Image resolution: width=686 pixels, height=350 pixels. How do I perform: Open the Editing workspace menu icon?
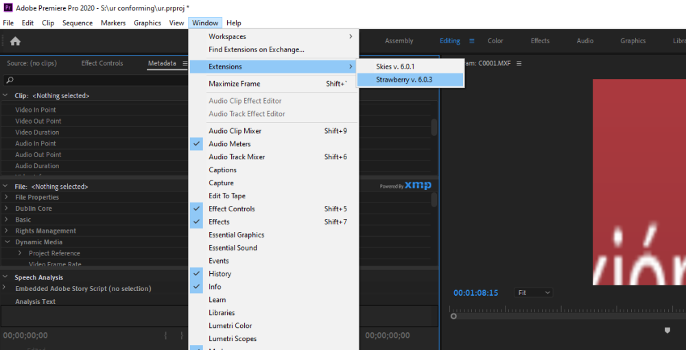click(472, 41)
